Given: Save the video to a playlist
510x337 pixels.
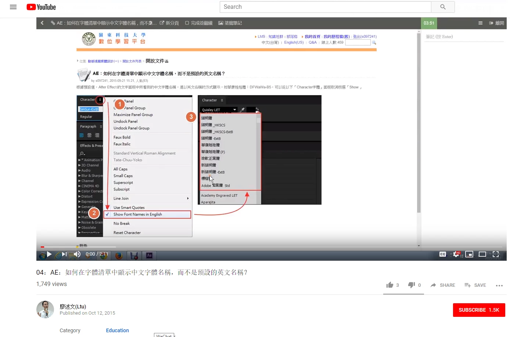Looking at the screenshot, I should [475, 285].
